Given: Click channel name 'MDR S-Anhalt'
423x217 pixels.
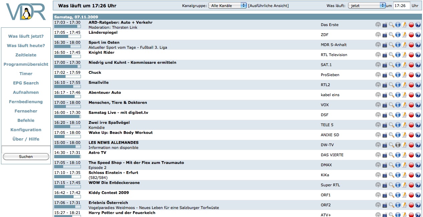Looking at the screenshot, I should pyautogui.click(x=334, y=45).
